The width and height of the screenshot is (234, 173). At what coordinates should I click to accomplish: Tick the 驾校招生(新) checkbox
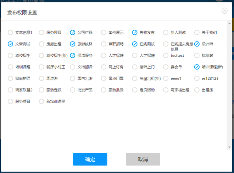(42, 55)
